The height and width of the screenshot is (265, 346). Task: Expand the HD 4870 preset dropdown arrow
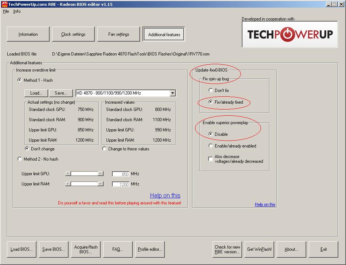coord(173,93)
